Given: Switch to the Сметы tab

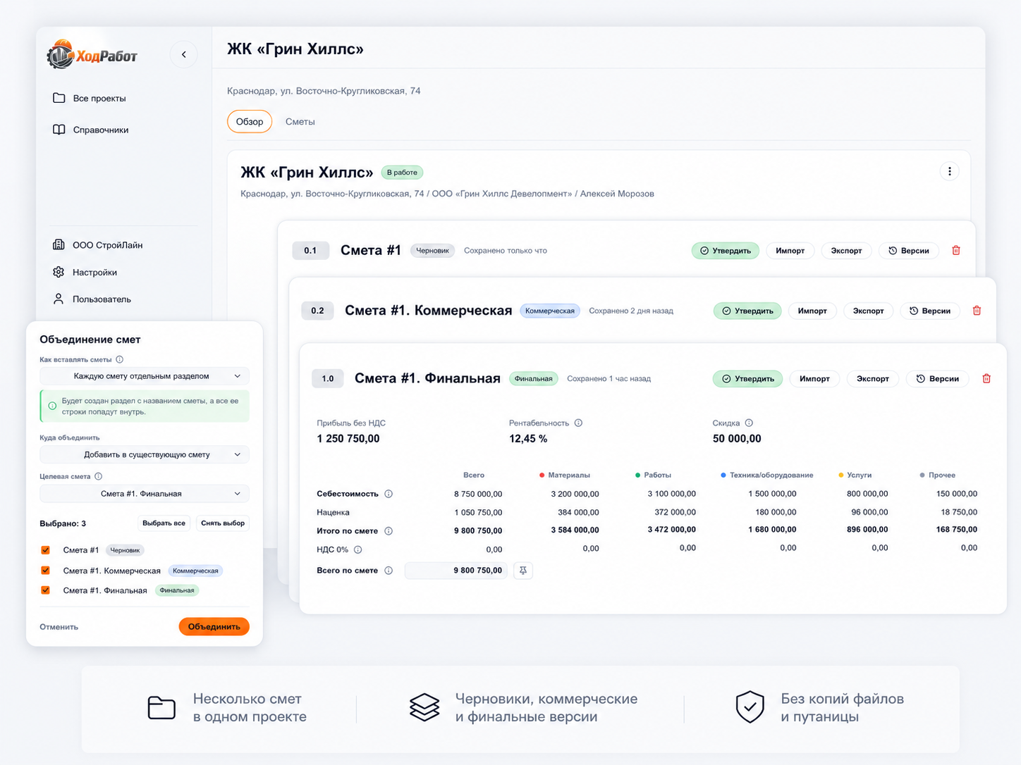Looking at the screenshot, I should (x=300, y=122).
